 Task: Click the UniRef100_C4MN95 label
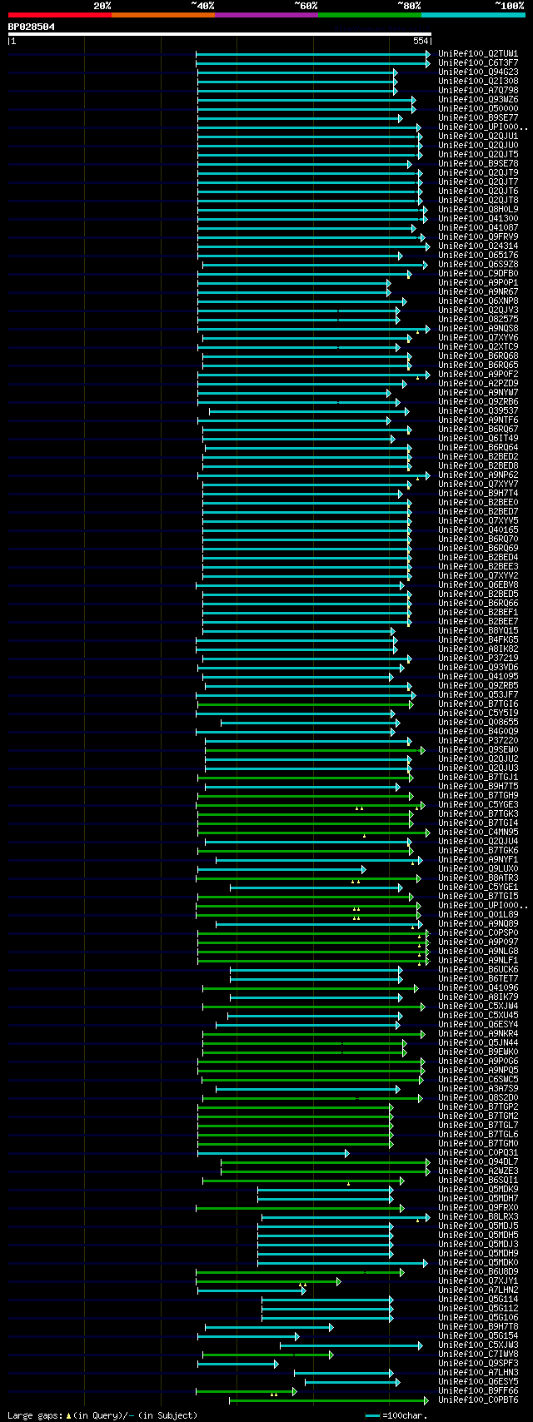click(478, 832)
